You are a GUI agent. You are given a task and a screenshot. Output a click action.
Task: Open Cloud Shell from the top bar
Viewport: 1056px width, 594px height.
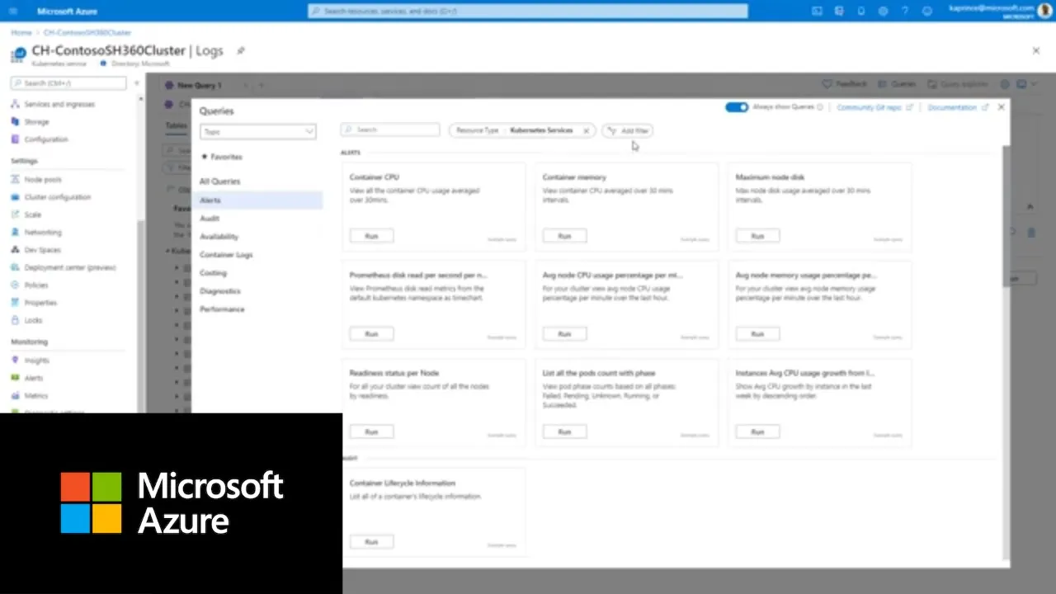[x=817, y=11]
